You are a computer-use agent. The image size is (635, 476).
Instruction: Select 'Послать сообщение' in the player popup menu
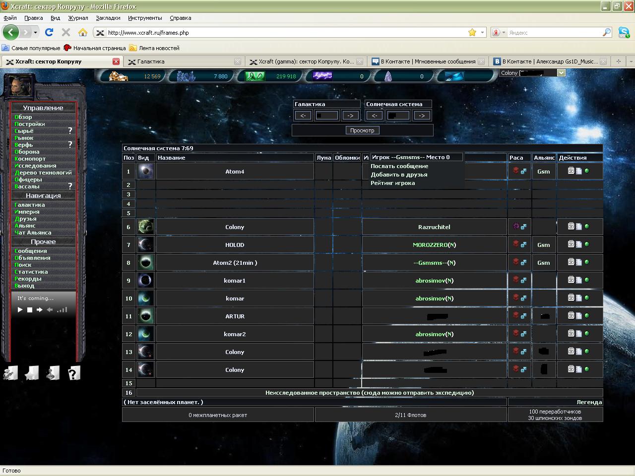(399, 166)
